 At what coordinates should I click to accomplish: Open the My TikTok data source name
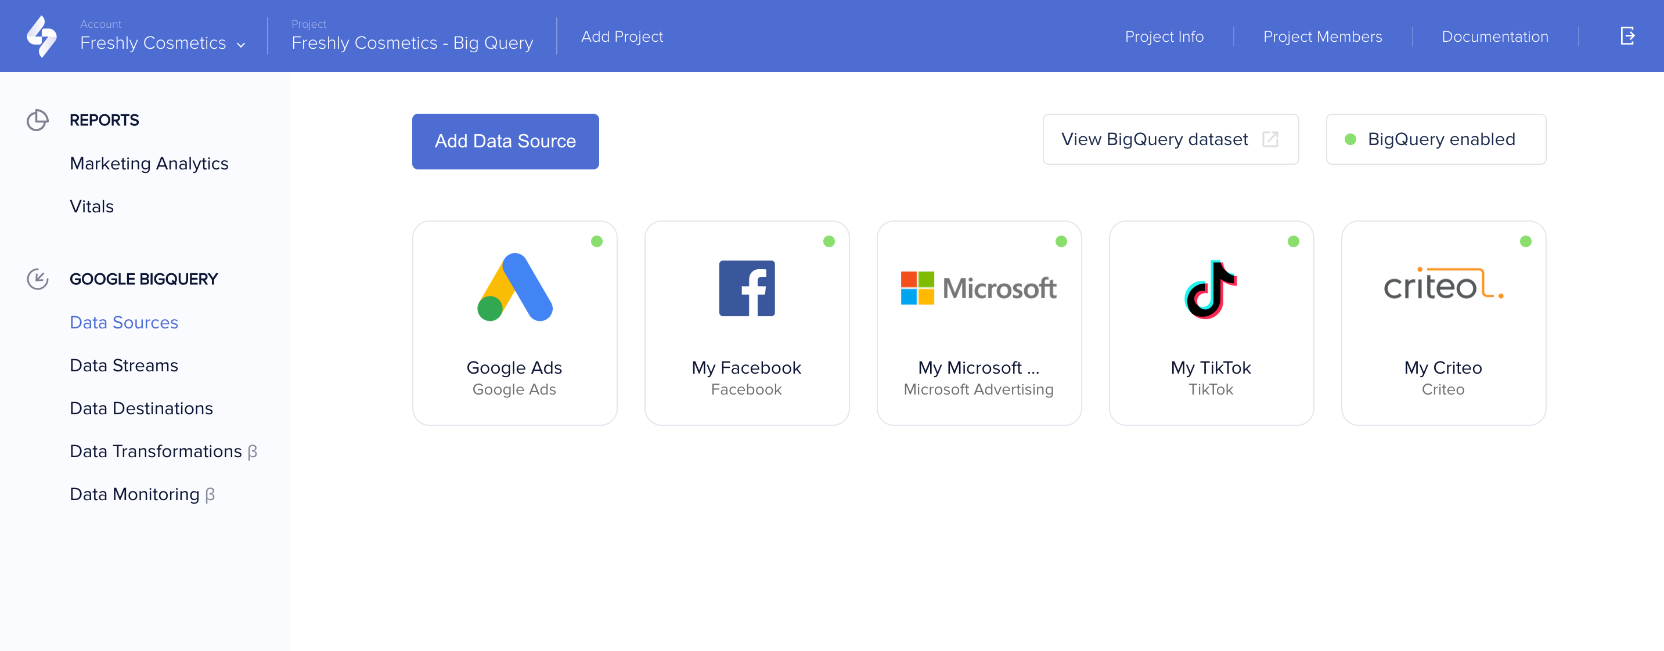(x=1211, y=367)
